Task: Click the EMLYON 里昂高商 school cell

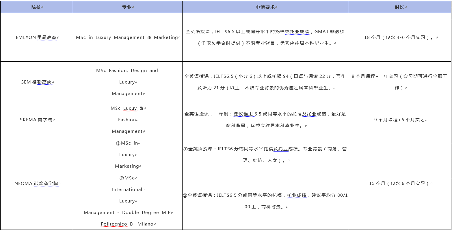Action: coord(36,37)
